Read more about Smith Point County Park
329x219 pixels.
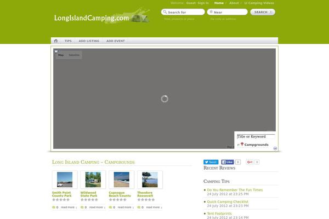point(69,208)
